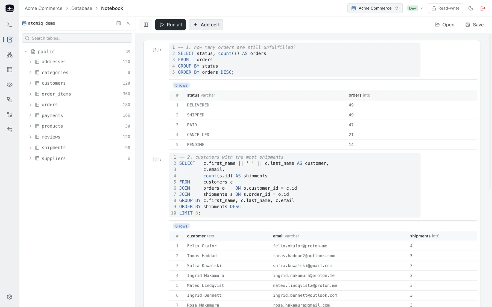Image resolution: width=492 pixels, height=307 pixels.
Task: Select the Notebook editor sidebar icon
Action: pyautogui.click(x=10, y=40)
